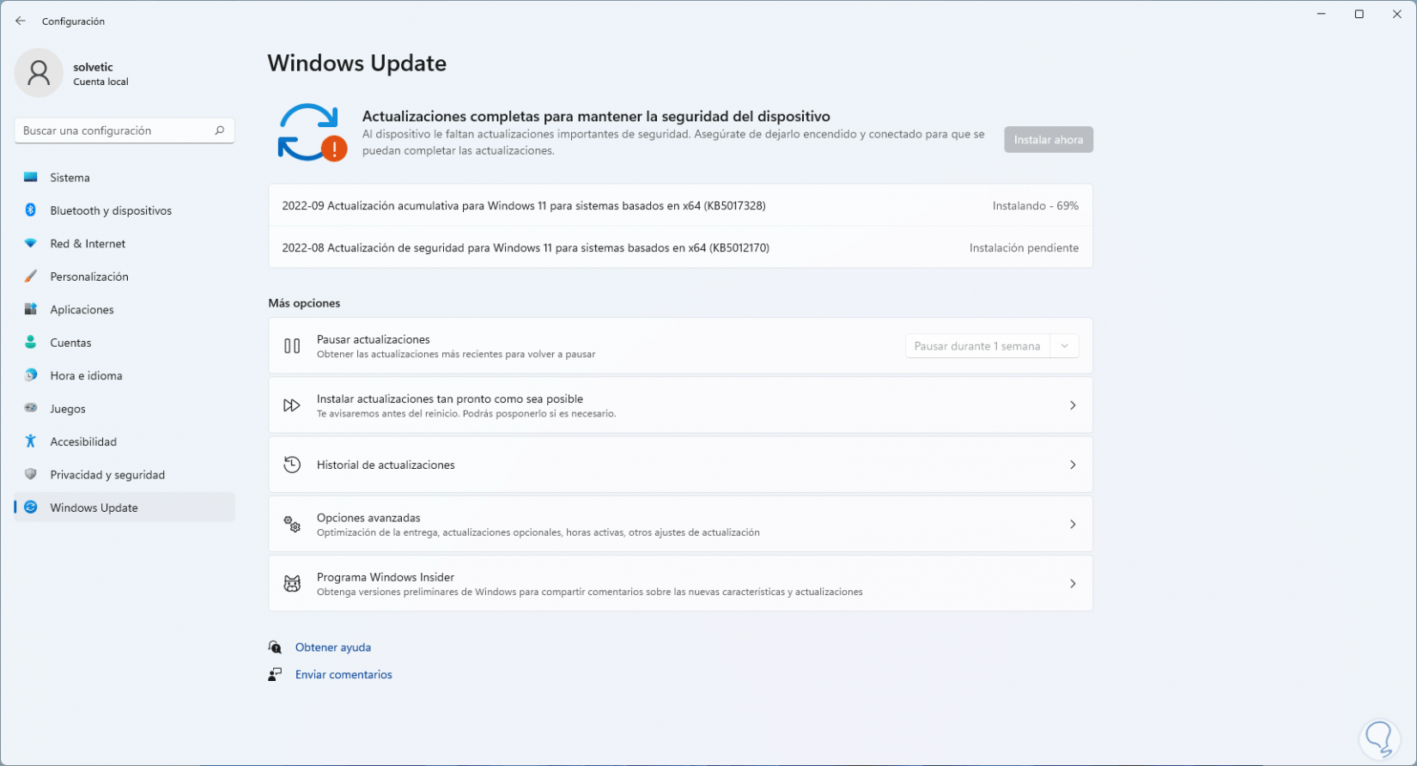1417x766 pixels.
Task: Click the Privacidad y seguridad shield icon
Action: pyautogui.click(x=31, y=475)
